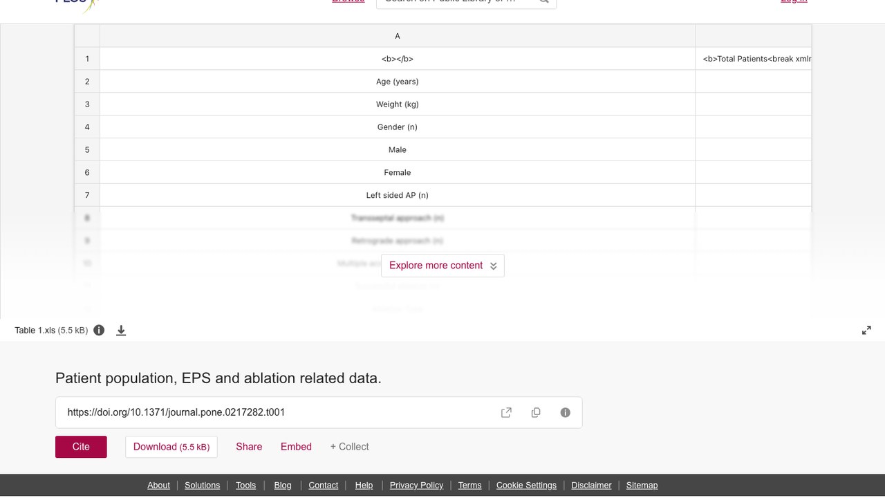Open the Disclaimer footer link
885x498 pixels.
click(591, 486)
